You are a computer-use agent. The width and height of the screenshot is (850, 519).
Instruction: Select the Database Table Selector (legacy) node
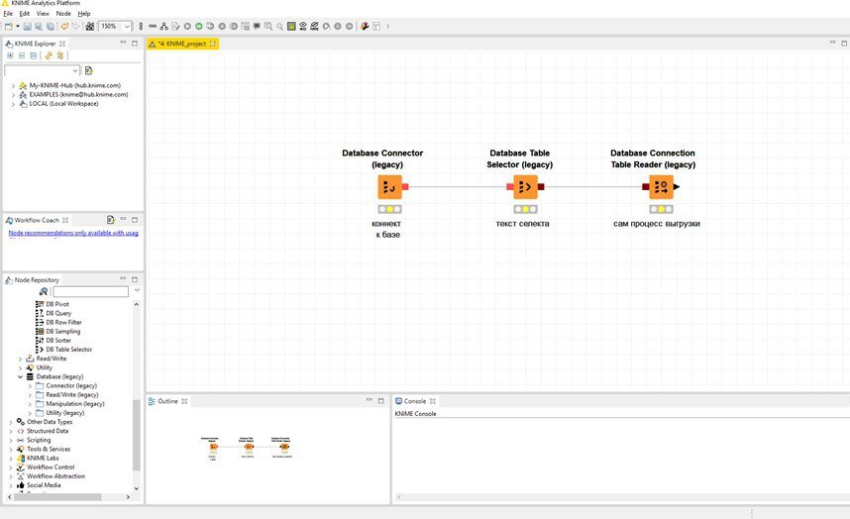tap(525, 187)
